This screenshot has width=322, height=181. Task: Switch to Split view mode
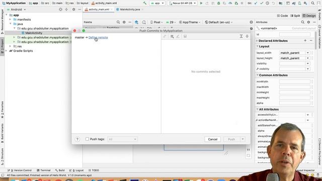click(295, 16)
